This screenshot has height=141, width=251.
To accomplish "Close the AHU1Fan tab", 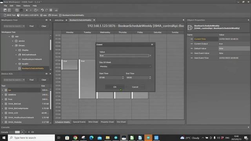I will tap(66, 20).
